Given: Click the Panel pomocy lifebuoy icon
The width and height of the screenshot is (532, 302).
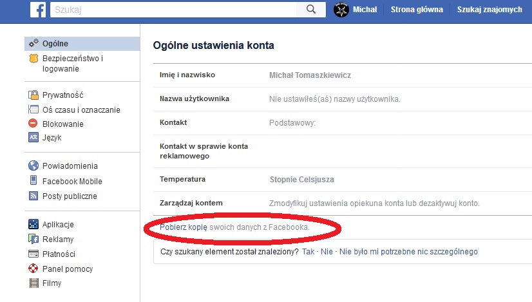Looking at the screenshot, I should [x=33, y=269].
